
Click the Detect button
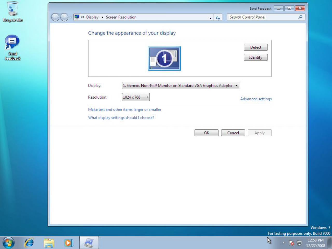[256, 47]
